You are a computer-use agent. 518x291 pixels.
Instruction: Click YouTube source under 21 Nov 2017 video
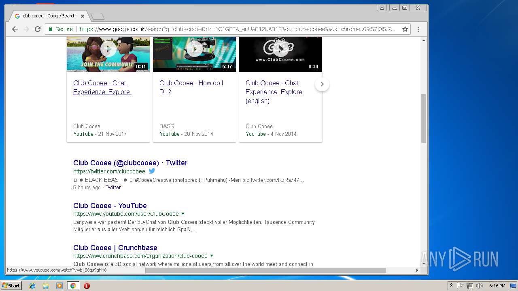[x=83, y=134]
